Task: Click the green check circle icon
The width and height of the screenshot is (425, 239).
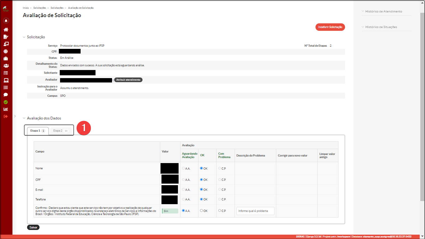Action: coord(6,102)
